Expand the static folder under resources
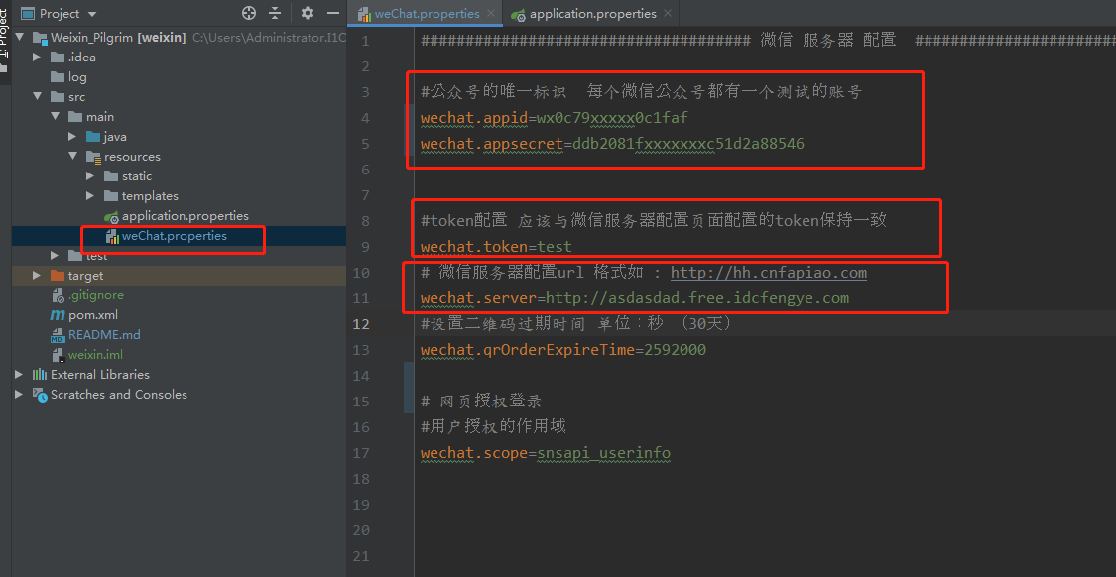The image size is (1116, 577). [x=87, y=175]
